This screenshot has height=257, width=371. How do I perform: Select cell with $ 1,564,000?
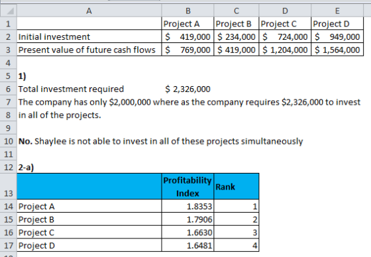pos(337,50)
